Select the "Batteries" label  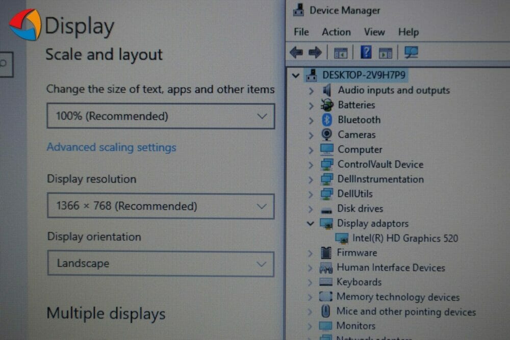tap(356, 104)
